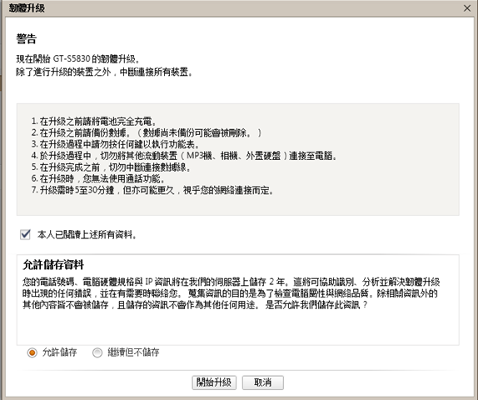Click the privacy paragraph mentioning IP 資訊
The height and width of the screenshot is (400, 478).
click(x=231, y=293)
